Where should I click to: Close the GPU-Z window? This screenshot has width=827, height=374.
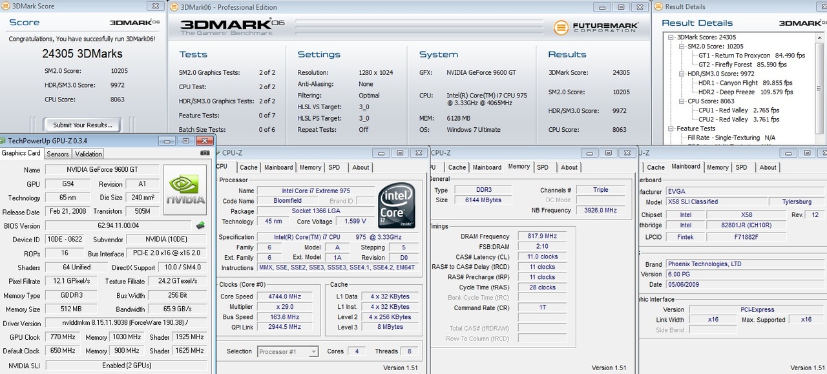(x=204, y=140)
